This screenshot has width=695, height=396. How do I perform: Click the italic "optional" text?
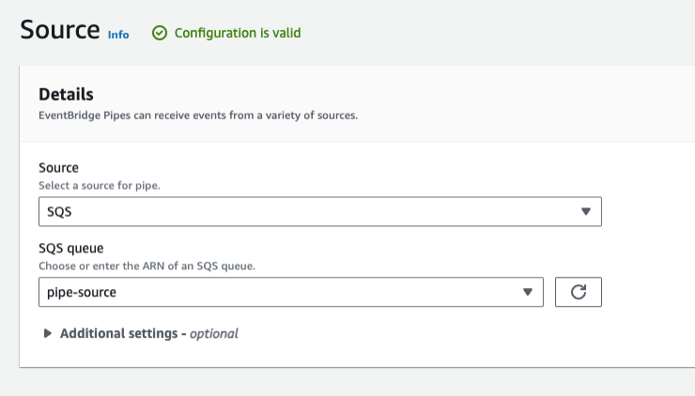point(214,333)
